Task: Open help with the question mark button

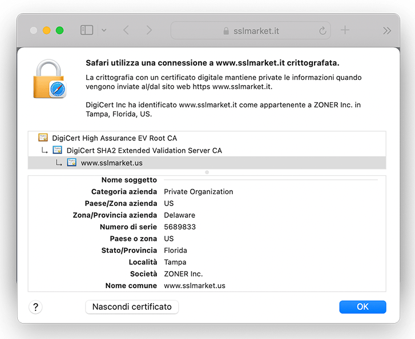Action: tap(35, 307)
